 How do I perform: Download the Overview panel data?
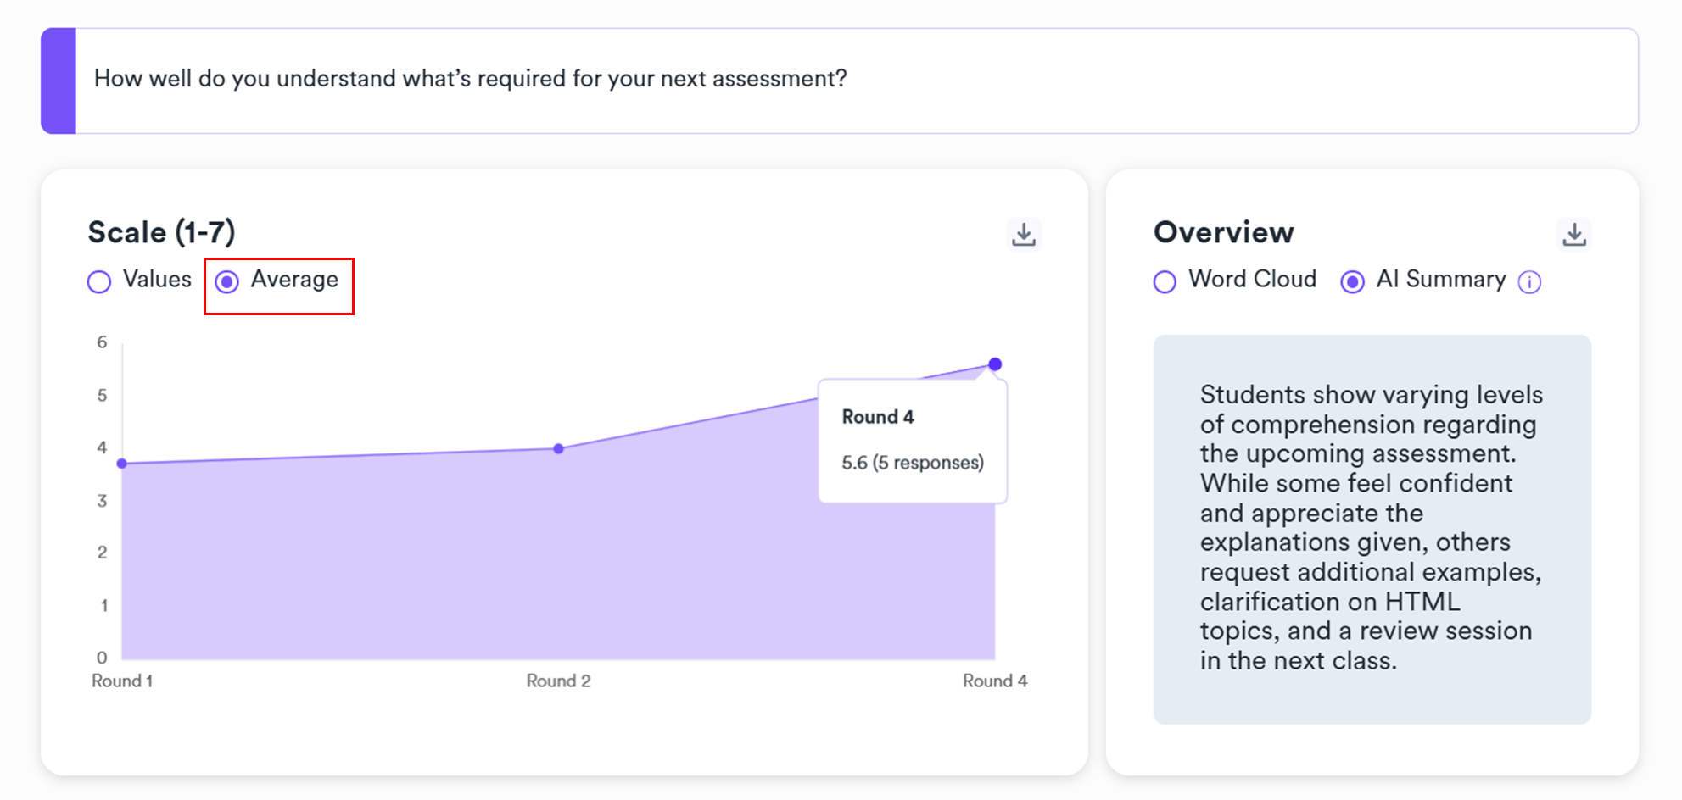coord(1573,234)
